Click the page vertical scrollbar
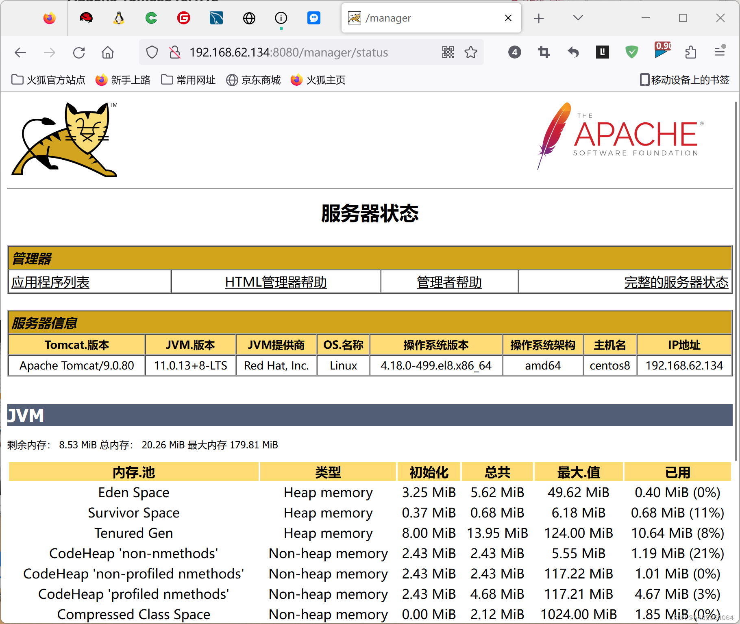Image resolution: width=740 pixels, height=624 pixels. coord(736,280)
